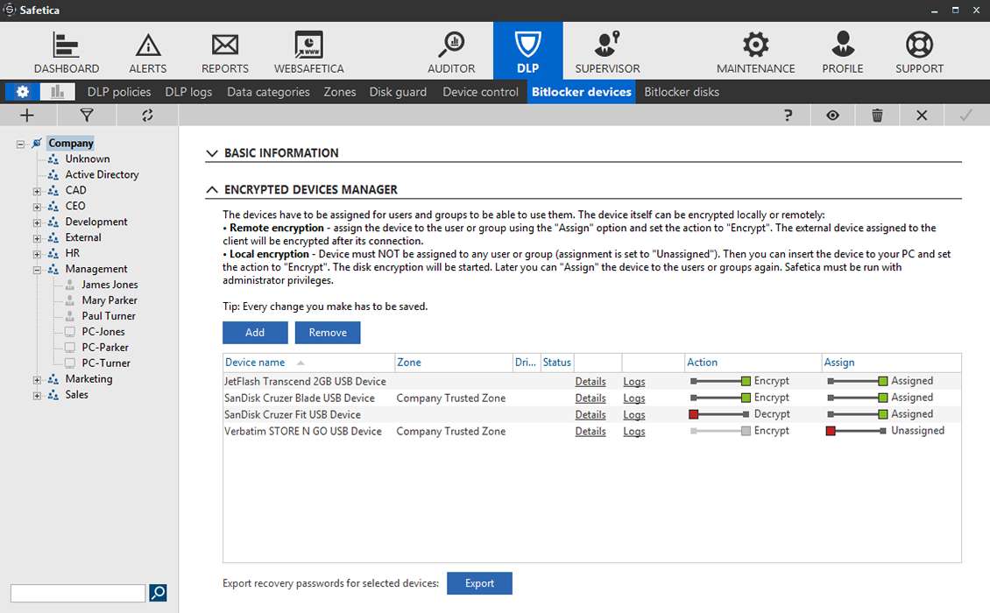The width and height of the screenshot is (990, 613).
Task: Click the refresh arrows icon
Action: pos(147,115)
